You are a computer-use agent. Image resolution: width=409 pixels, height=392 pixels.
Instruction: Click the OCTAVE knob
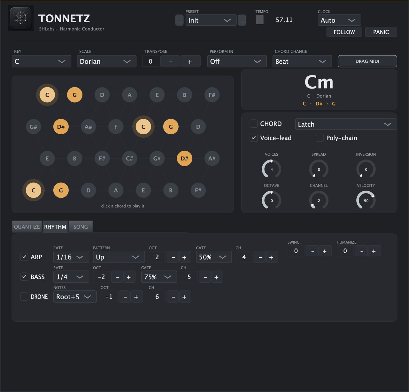click(272, 200)
